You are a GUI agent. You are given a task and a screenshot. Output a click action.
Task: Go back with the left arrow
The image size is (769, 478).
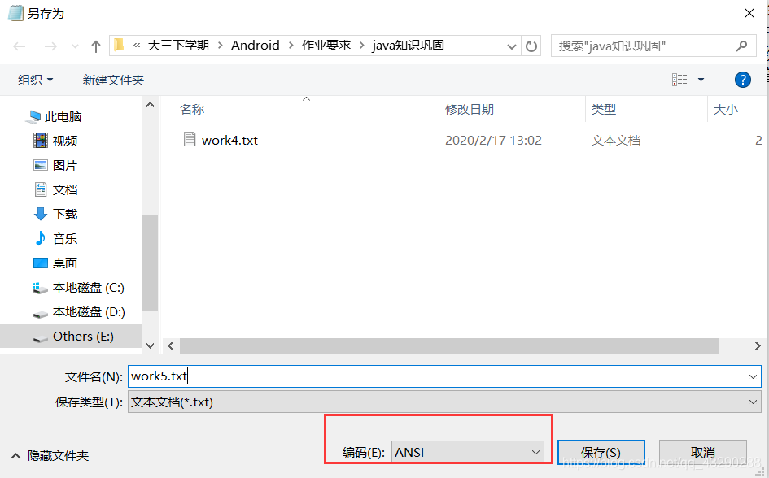[x=20, y=46]
